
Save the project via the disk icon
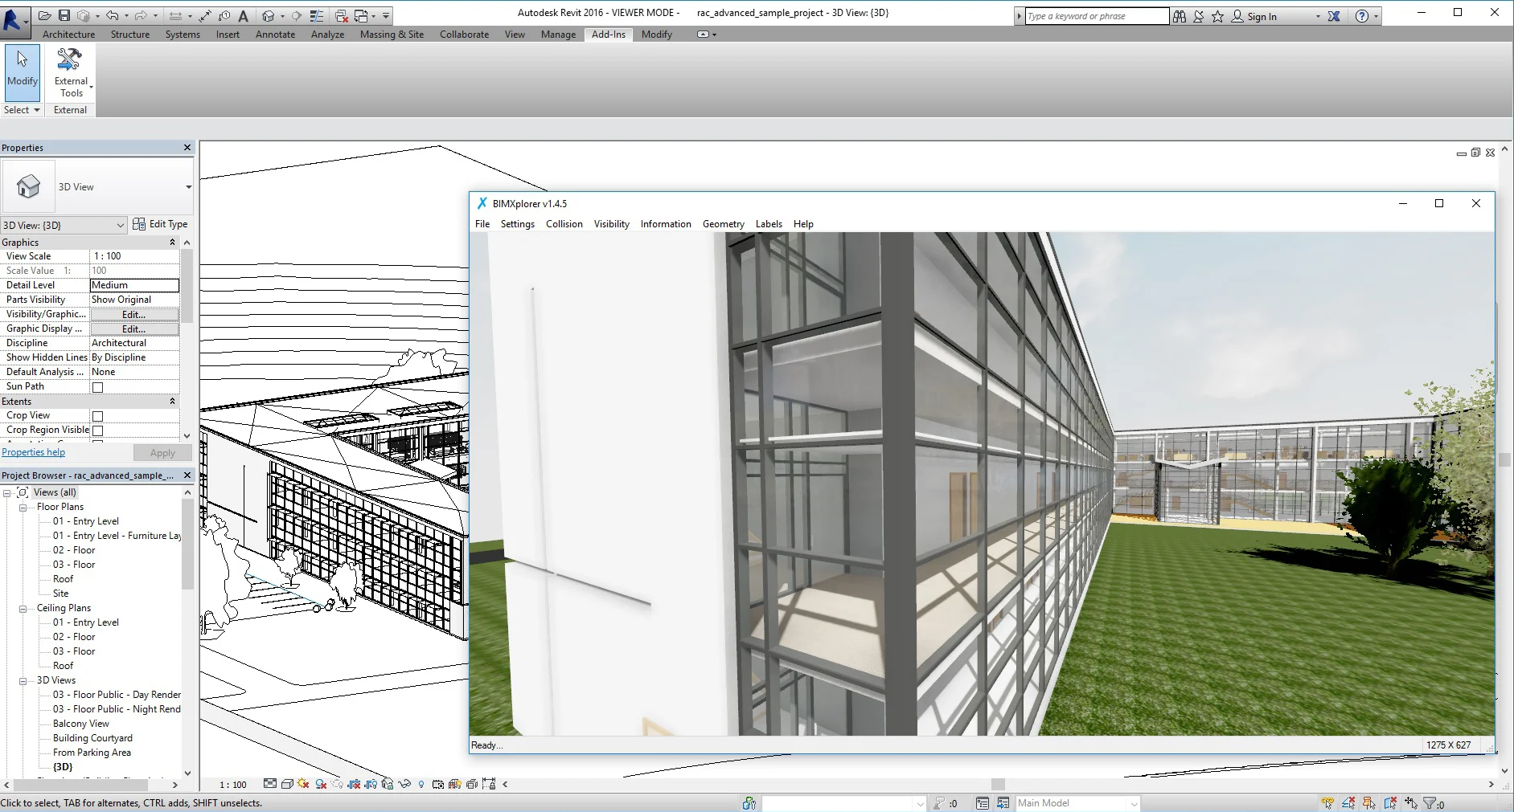(x=64, y=15)
